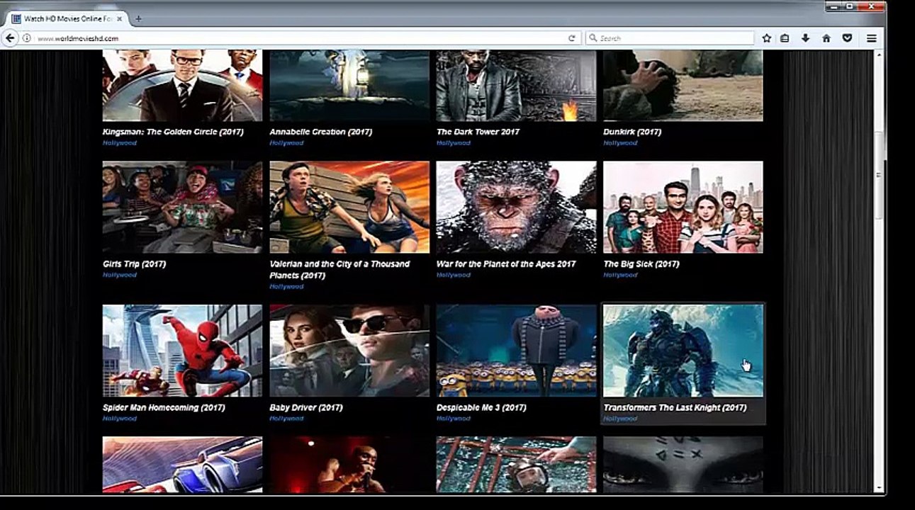Open Hollywood category under Dunkirk

coord(621,143)
